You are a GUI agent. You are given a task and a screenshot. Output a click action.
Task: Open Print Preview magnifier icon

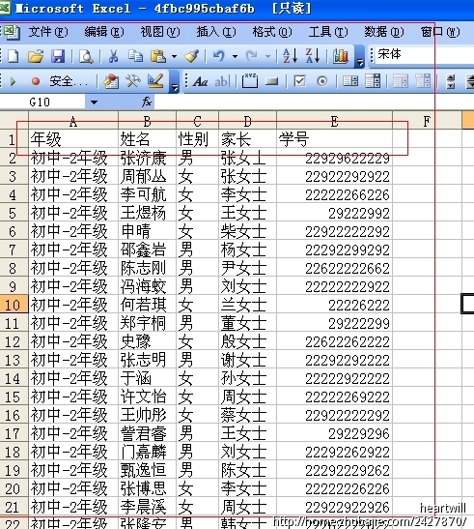(x=86, y=56)
